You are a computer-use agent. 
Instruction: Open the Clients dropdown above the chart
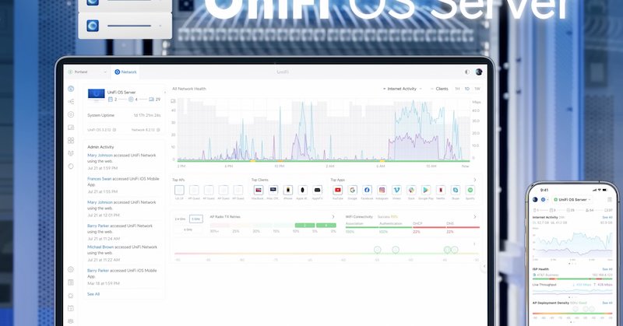point(439,89)
